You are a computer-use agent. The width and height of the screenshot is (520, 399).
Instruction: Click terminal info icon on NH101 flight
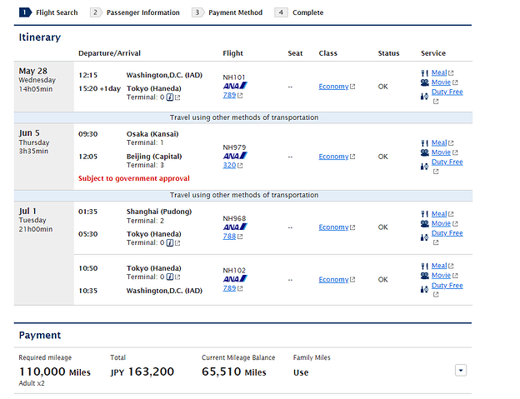170,97
